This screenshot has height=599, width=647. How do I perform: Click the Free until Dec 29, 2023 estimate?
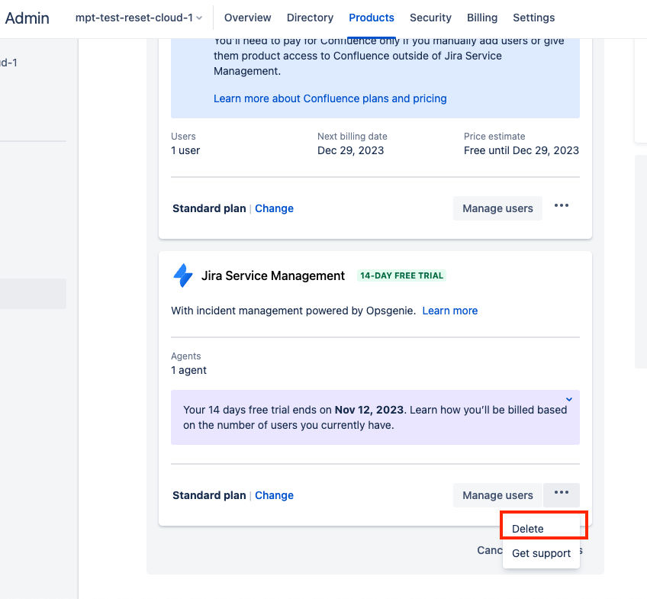coord(521,150)
